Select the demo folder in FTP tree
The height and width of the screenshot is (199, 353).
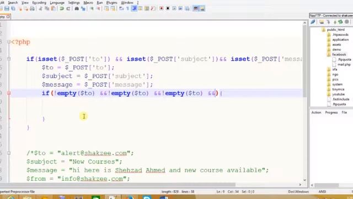[x=336, y=50]
